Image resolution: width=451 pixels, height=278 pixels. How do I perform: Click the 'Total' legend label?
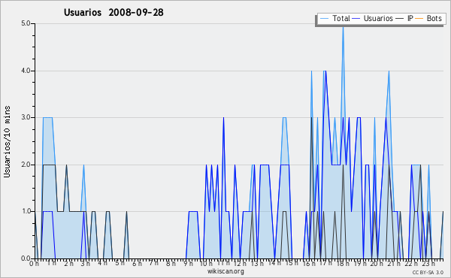click(341, 18)
